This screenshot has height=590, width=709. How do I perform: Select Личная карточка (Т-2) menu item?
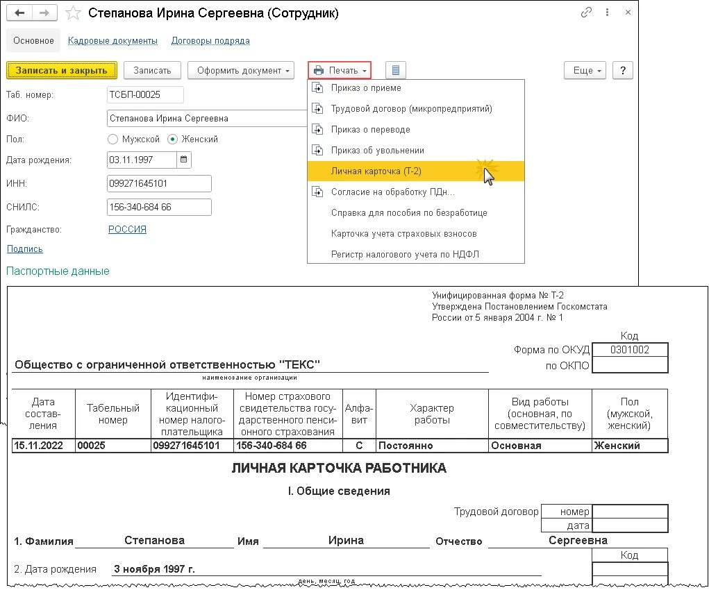click(x=416, y=171)
